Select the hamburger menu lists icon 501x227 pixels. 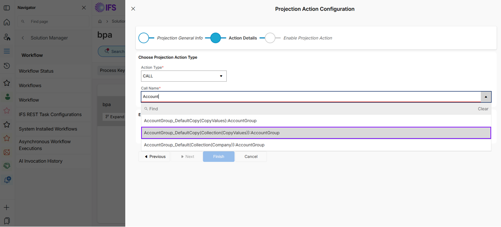pyautogui.click(x=7, y=51)
